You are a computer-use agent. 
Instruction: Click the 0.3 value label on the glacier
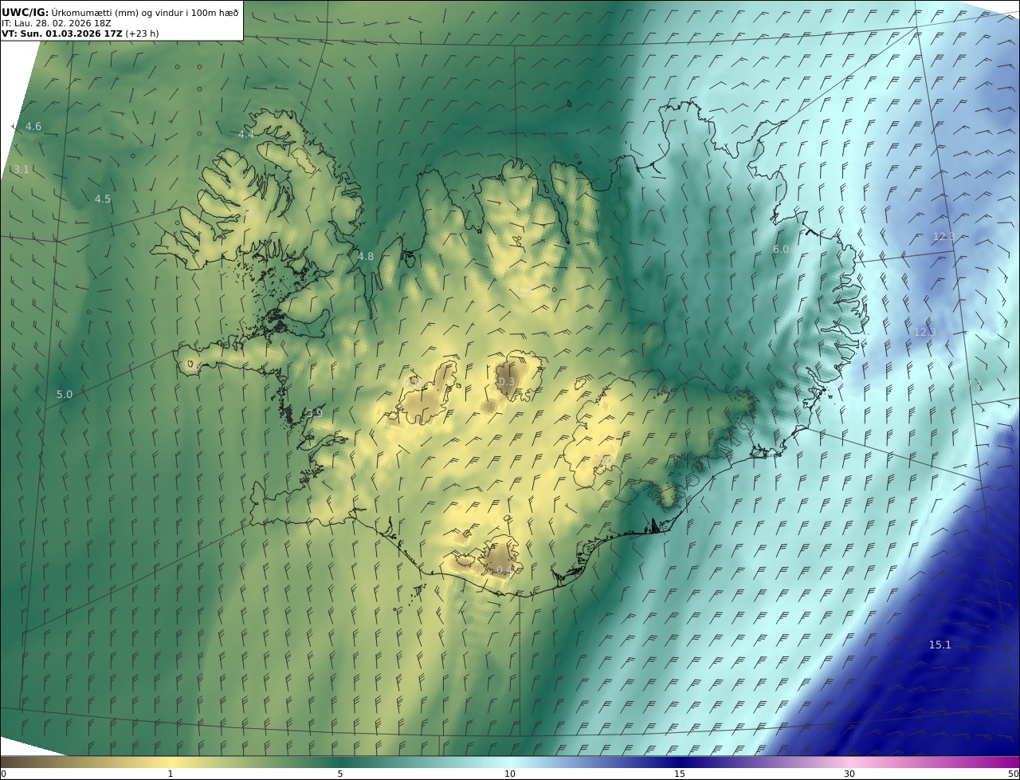506,382
